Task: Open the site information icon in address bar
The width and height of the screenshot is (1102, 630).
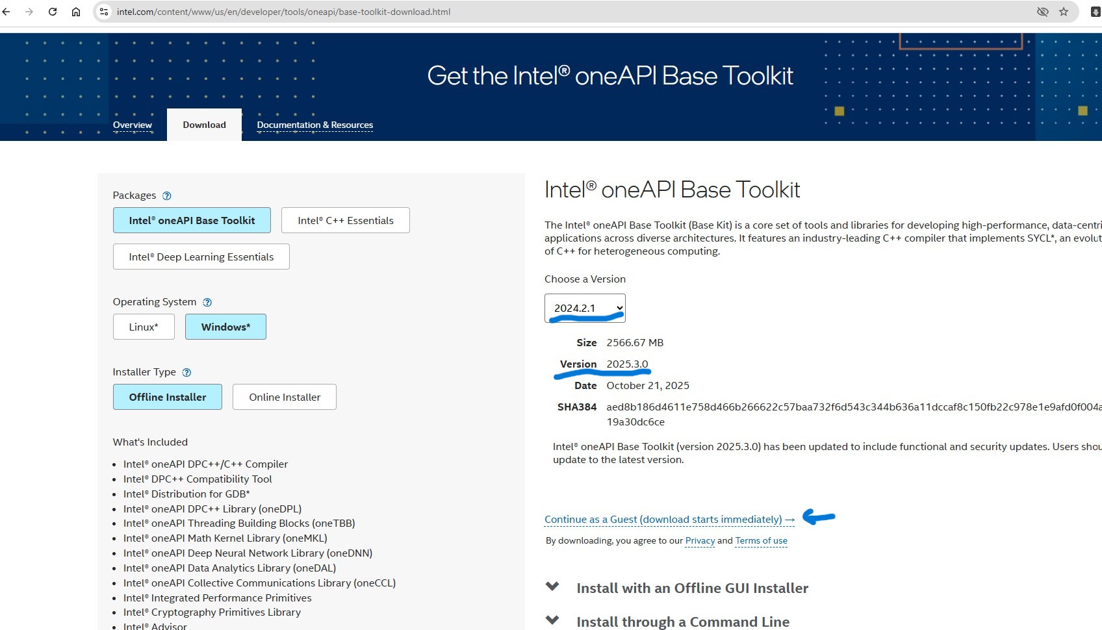Action: (x=104, y=12)
